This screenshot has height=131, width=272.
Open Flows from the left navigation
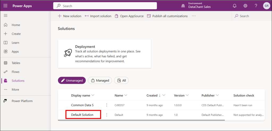(15, 72)
